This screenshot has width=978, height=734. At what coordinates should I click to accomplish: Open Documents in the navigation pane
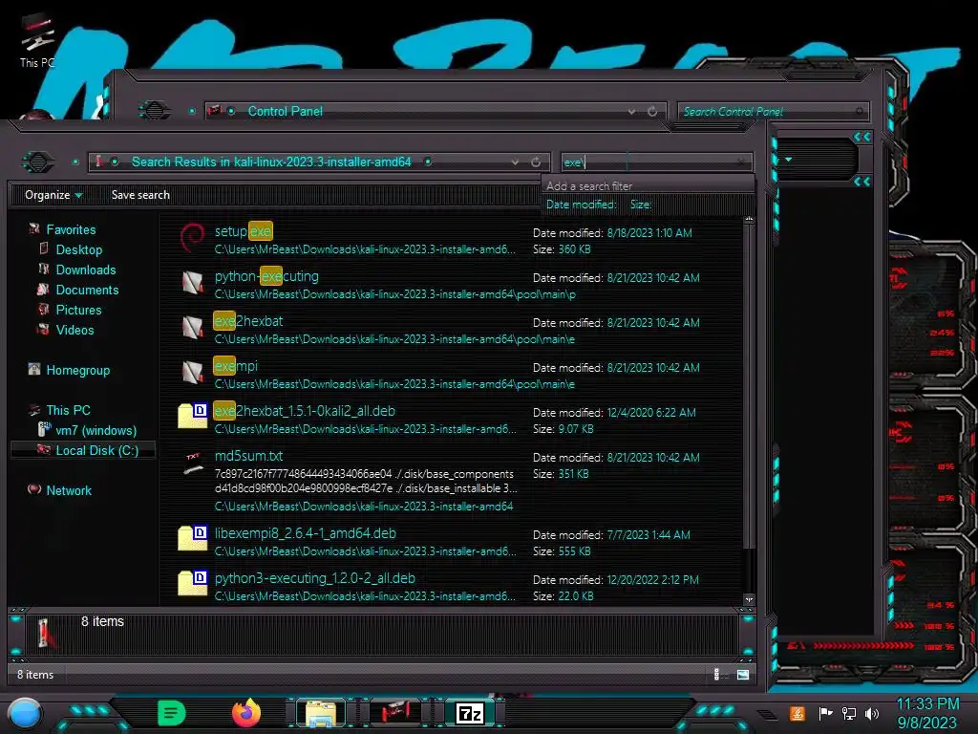[x=87, y=290]
